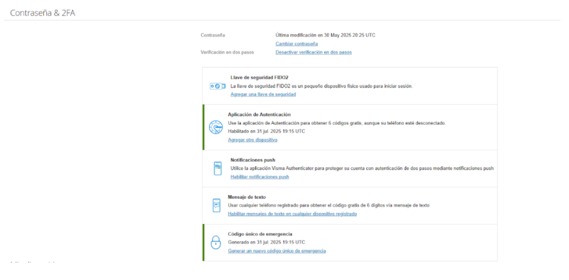569x280 pixels.
Task: Click the Última modificación date text
Action: coord(325,36)
